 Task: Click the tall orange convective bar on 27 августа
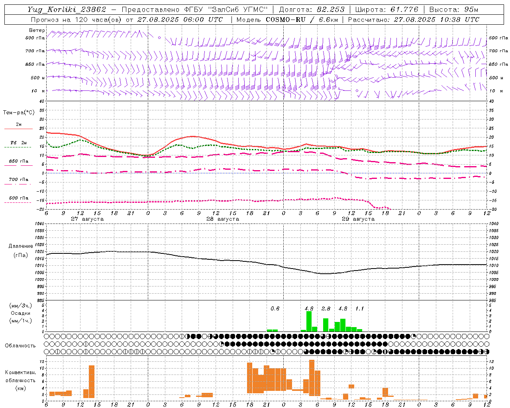coord(92,381)
